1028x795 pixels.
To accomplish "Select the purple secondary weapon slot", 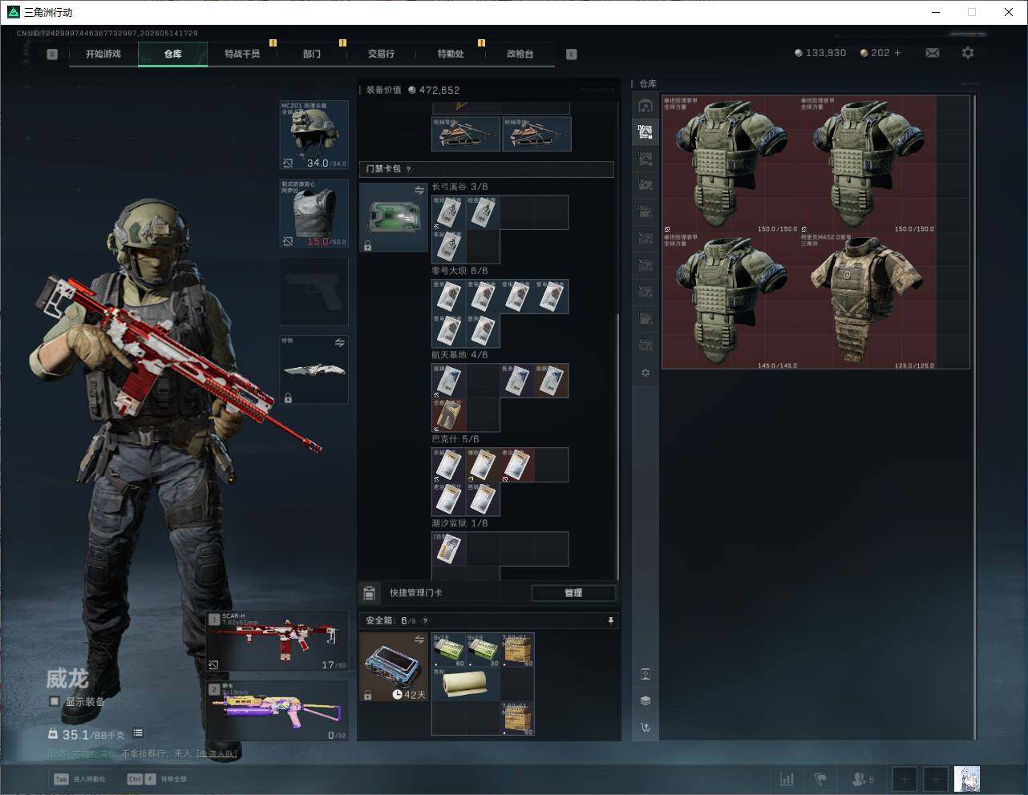I will pos(277,711).
